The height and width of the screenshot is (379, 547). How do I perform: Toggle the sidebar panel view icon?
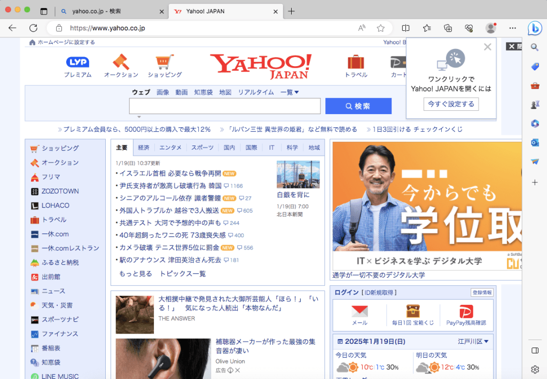tap(535, 350)
